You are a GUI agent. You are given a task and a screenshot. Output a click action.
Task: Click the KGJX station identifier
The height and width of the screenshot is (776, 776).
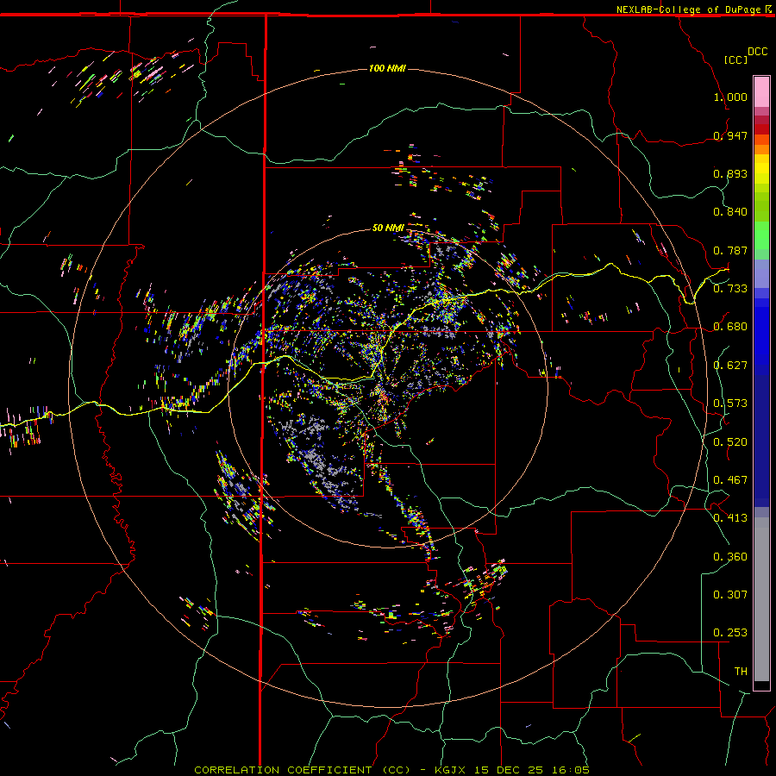pyautogui.click(x=450, y=770)
